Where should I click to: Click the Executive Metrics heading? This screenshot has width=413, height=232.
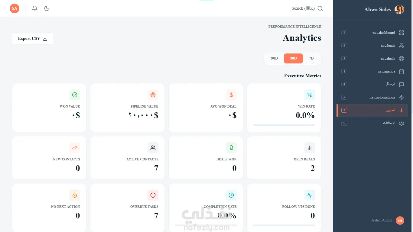(x=303, y=76)
